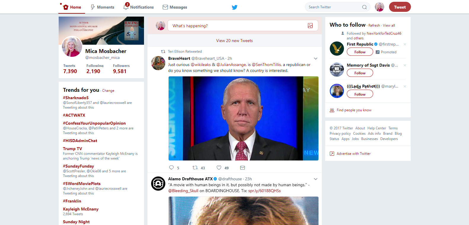
Task: Click the Messages envelope icon
Action: [165, 7]
